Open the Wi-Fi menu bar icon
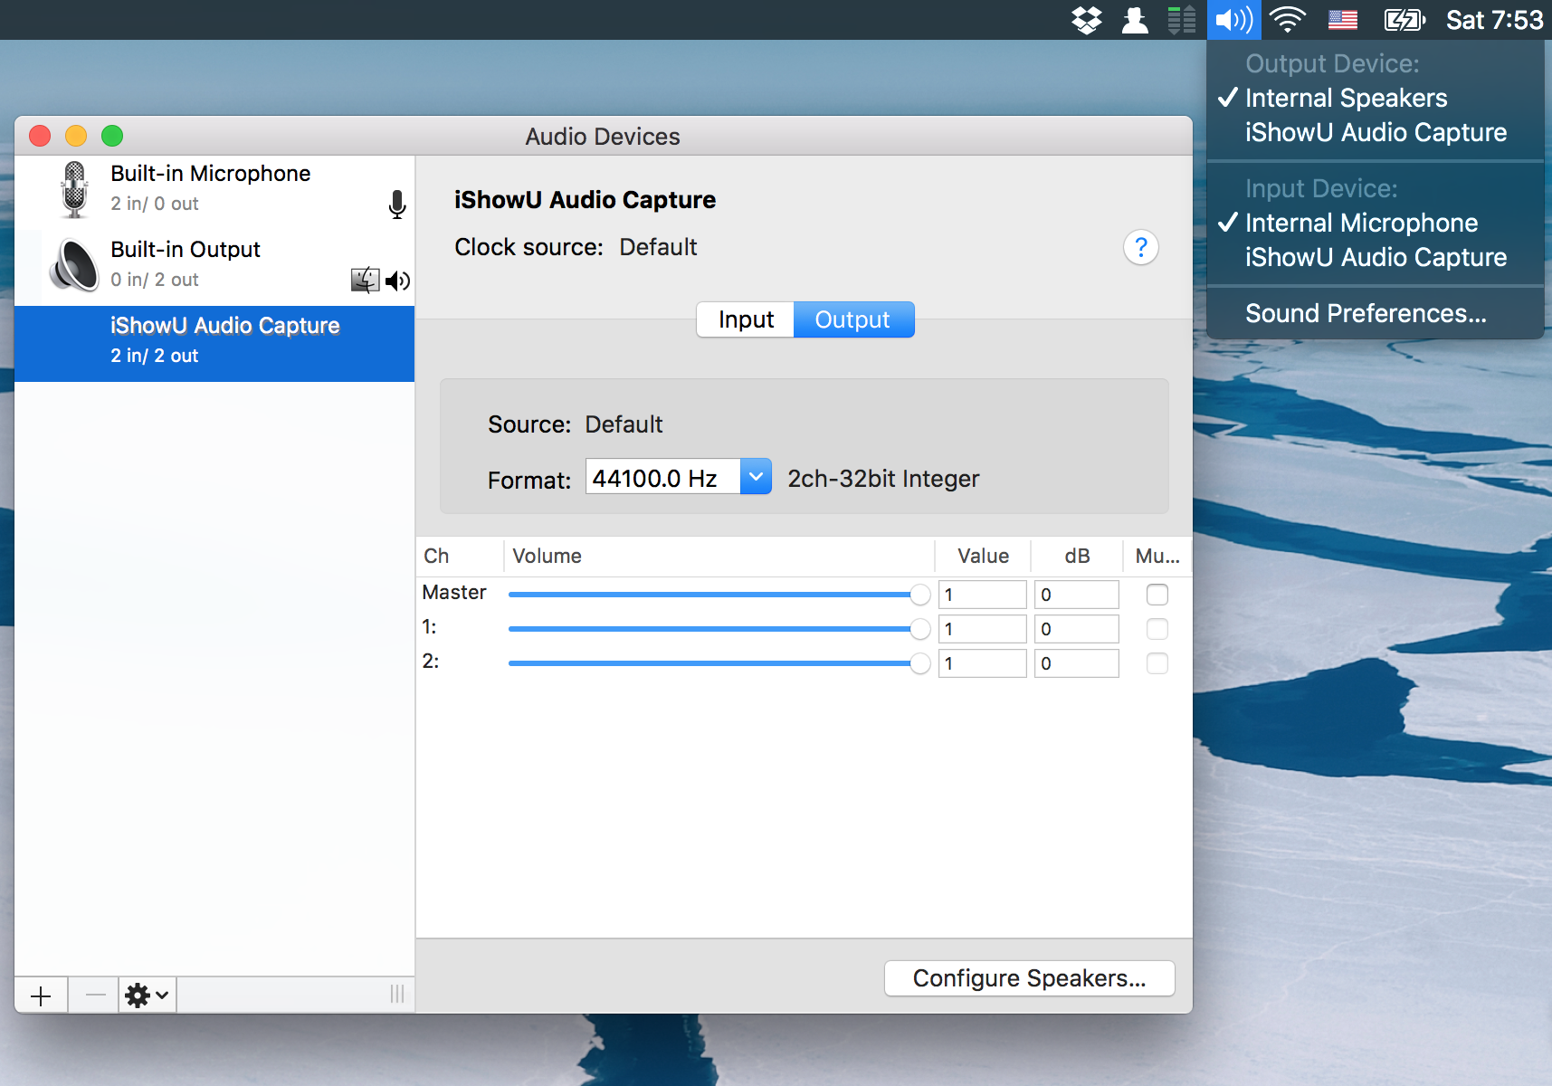 pyautogui.click(x=1288, y=20)
